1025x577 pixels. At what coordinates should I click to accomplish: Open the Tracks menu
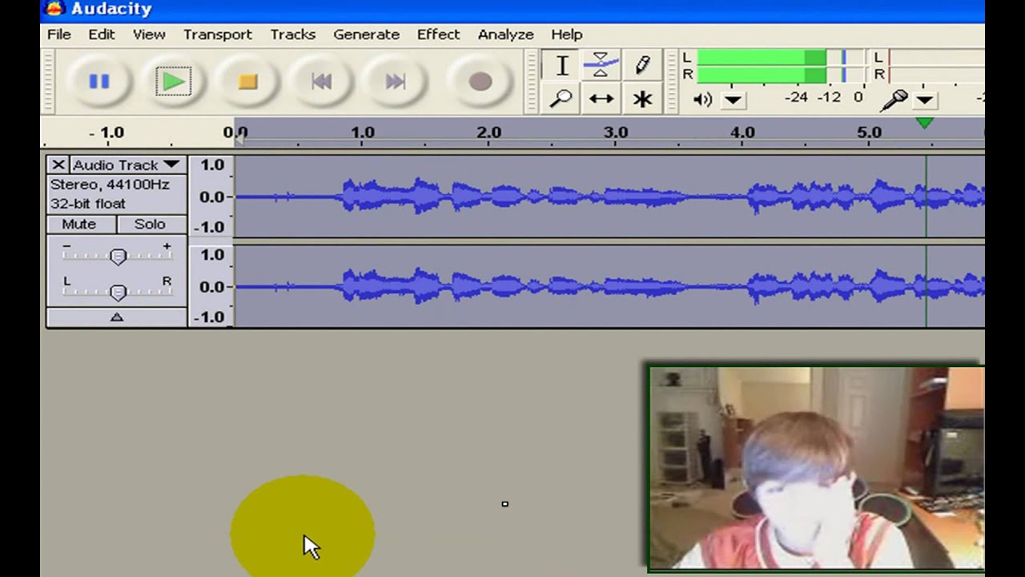tap(292, 34)
